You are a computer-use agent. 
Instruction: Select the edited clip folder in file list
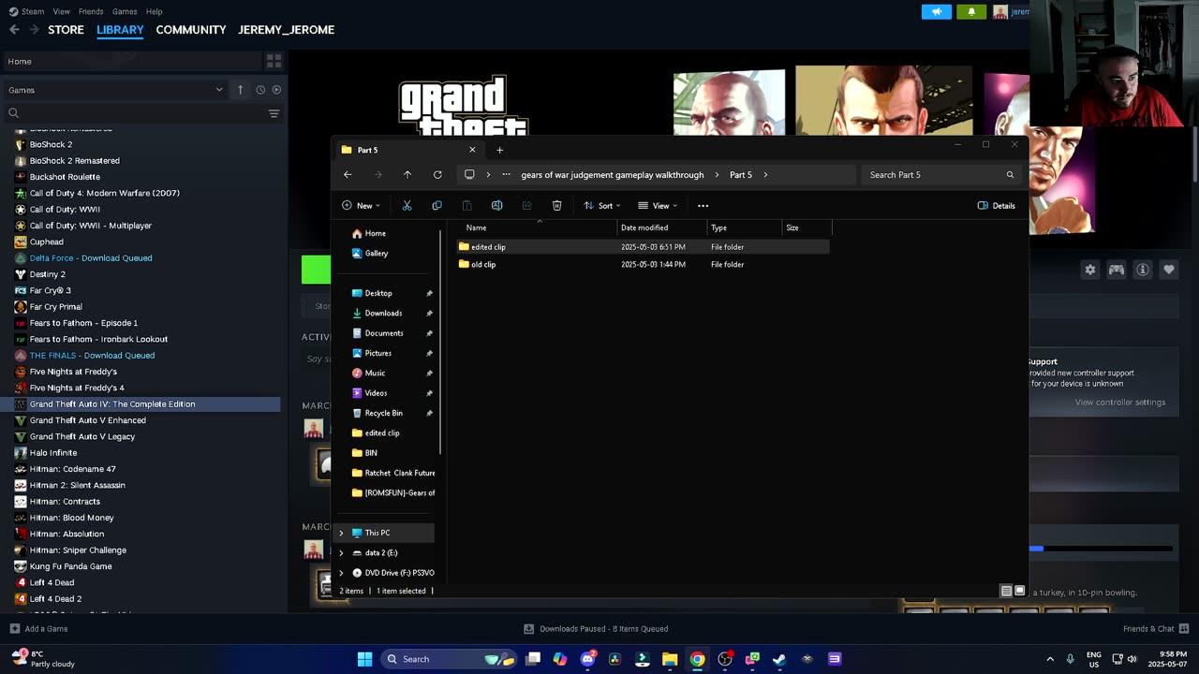(x=642, y=247)
